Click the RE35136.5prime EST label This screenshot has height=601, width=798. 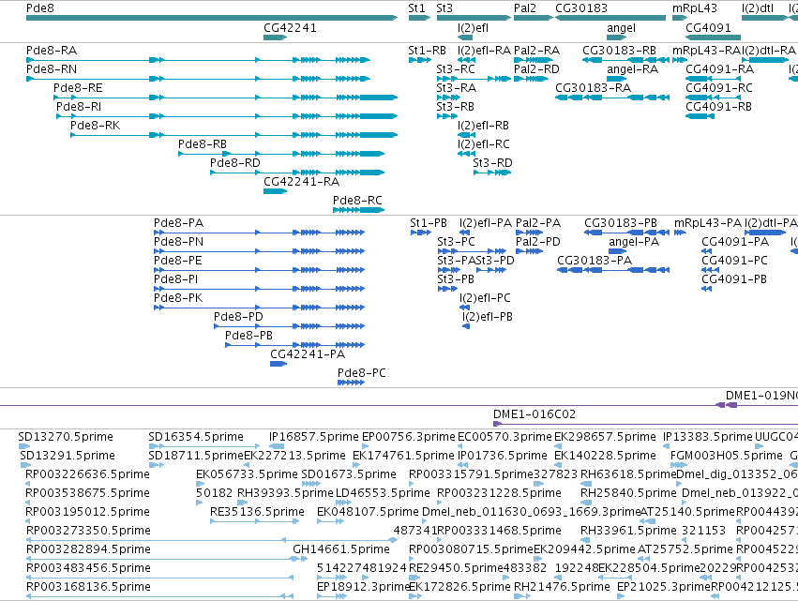click(258, 511)
